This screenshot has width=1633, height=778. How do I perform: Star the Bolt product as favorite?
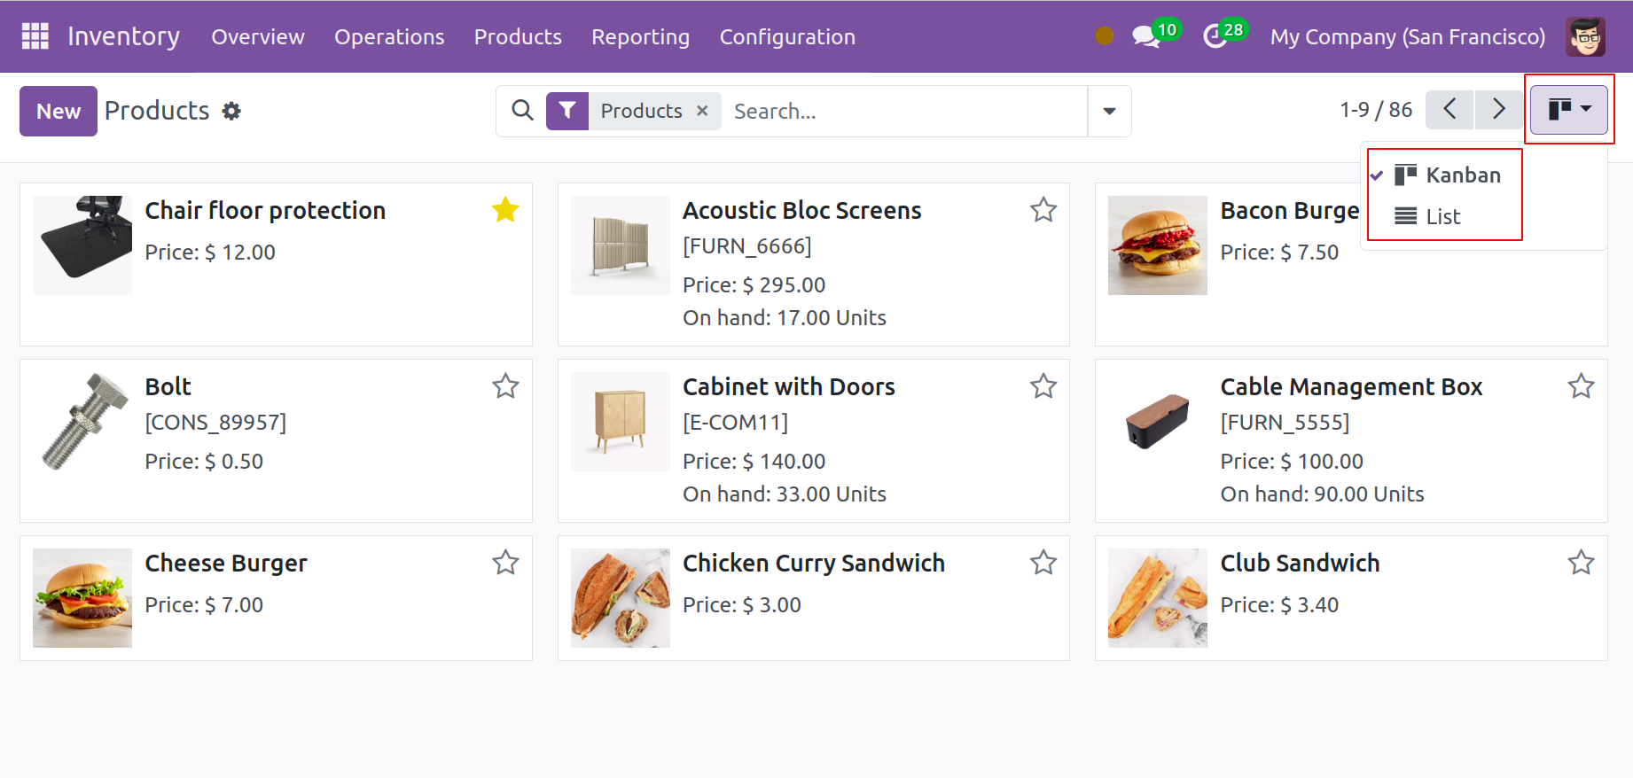tap(505, 386)
